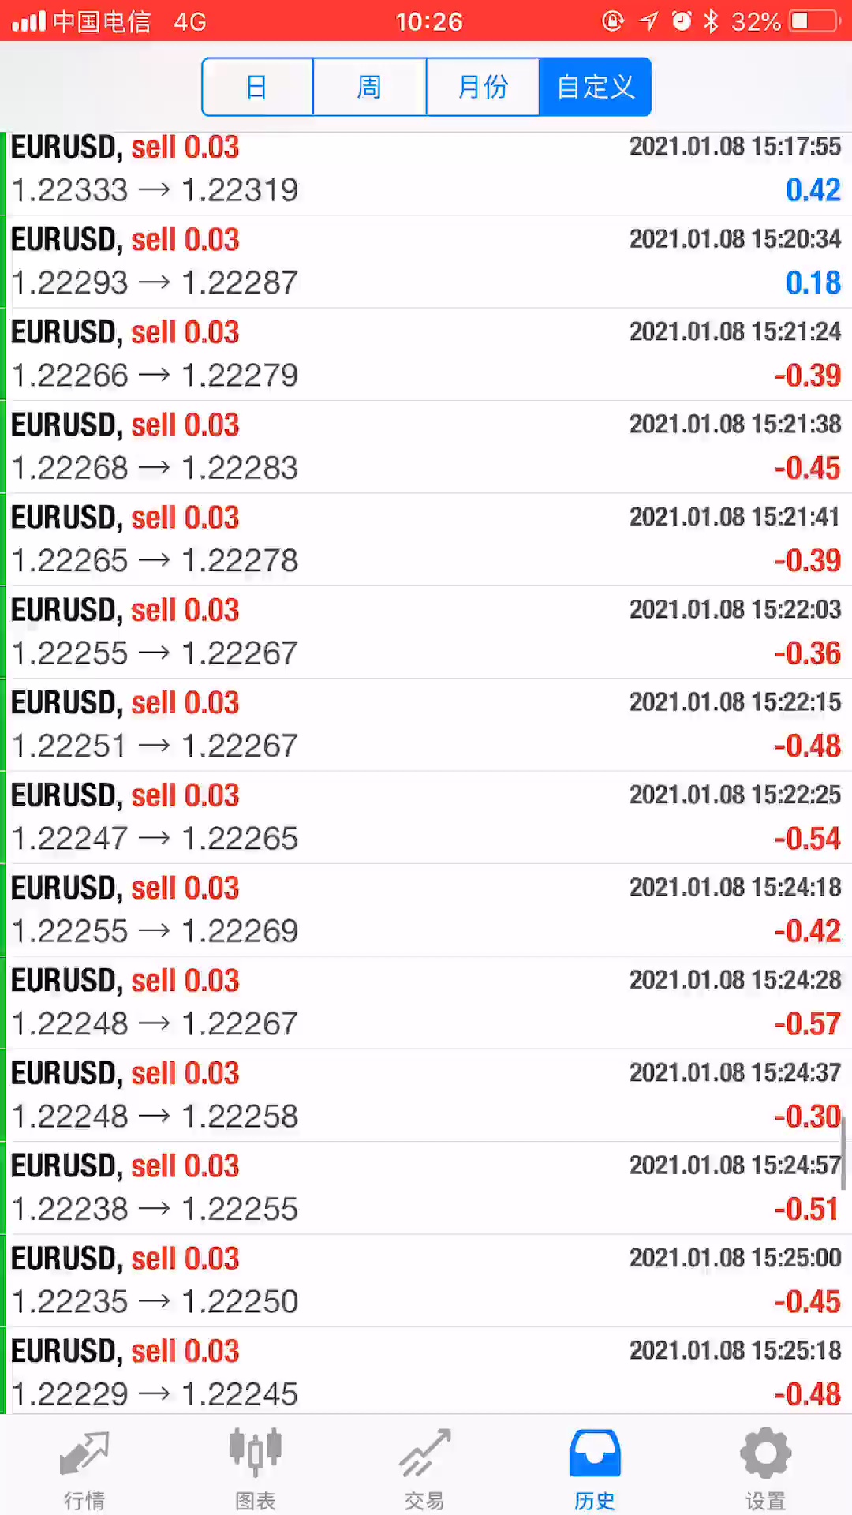Tap the trade closed at 15:25:18
Screen dimensions: 852x1515
(x=426, y=1373)
